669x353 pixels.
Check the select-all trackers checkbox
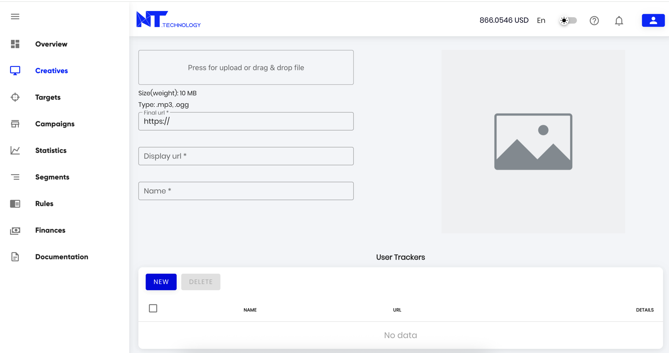coord(153,308)
